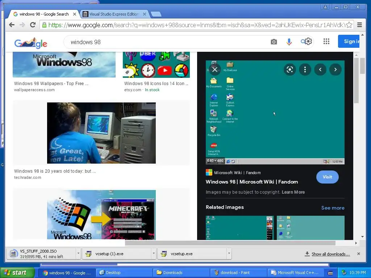Select the windows 98 - Google Search tab

point(44,14)
